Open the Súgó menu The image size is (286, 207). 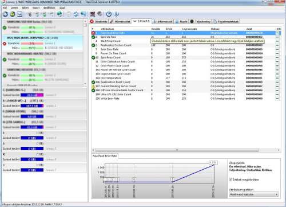(x=62, y=8)
